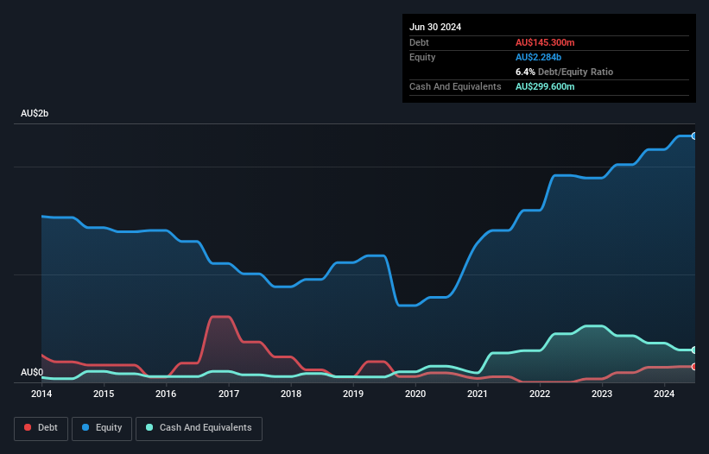The height and width of the screenshot is (454, 709).
Task: Click the Debt endpoint marker on chart
Action: click(694, 367)
